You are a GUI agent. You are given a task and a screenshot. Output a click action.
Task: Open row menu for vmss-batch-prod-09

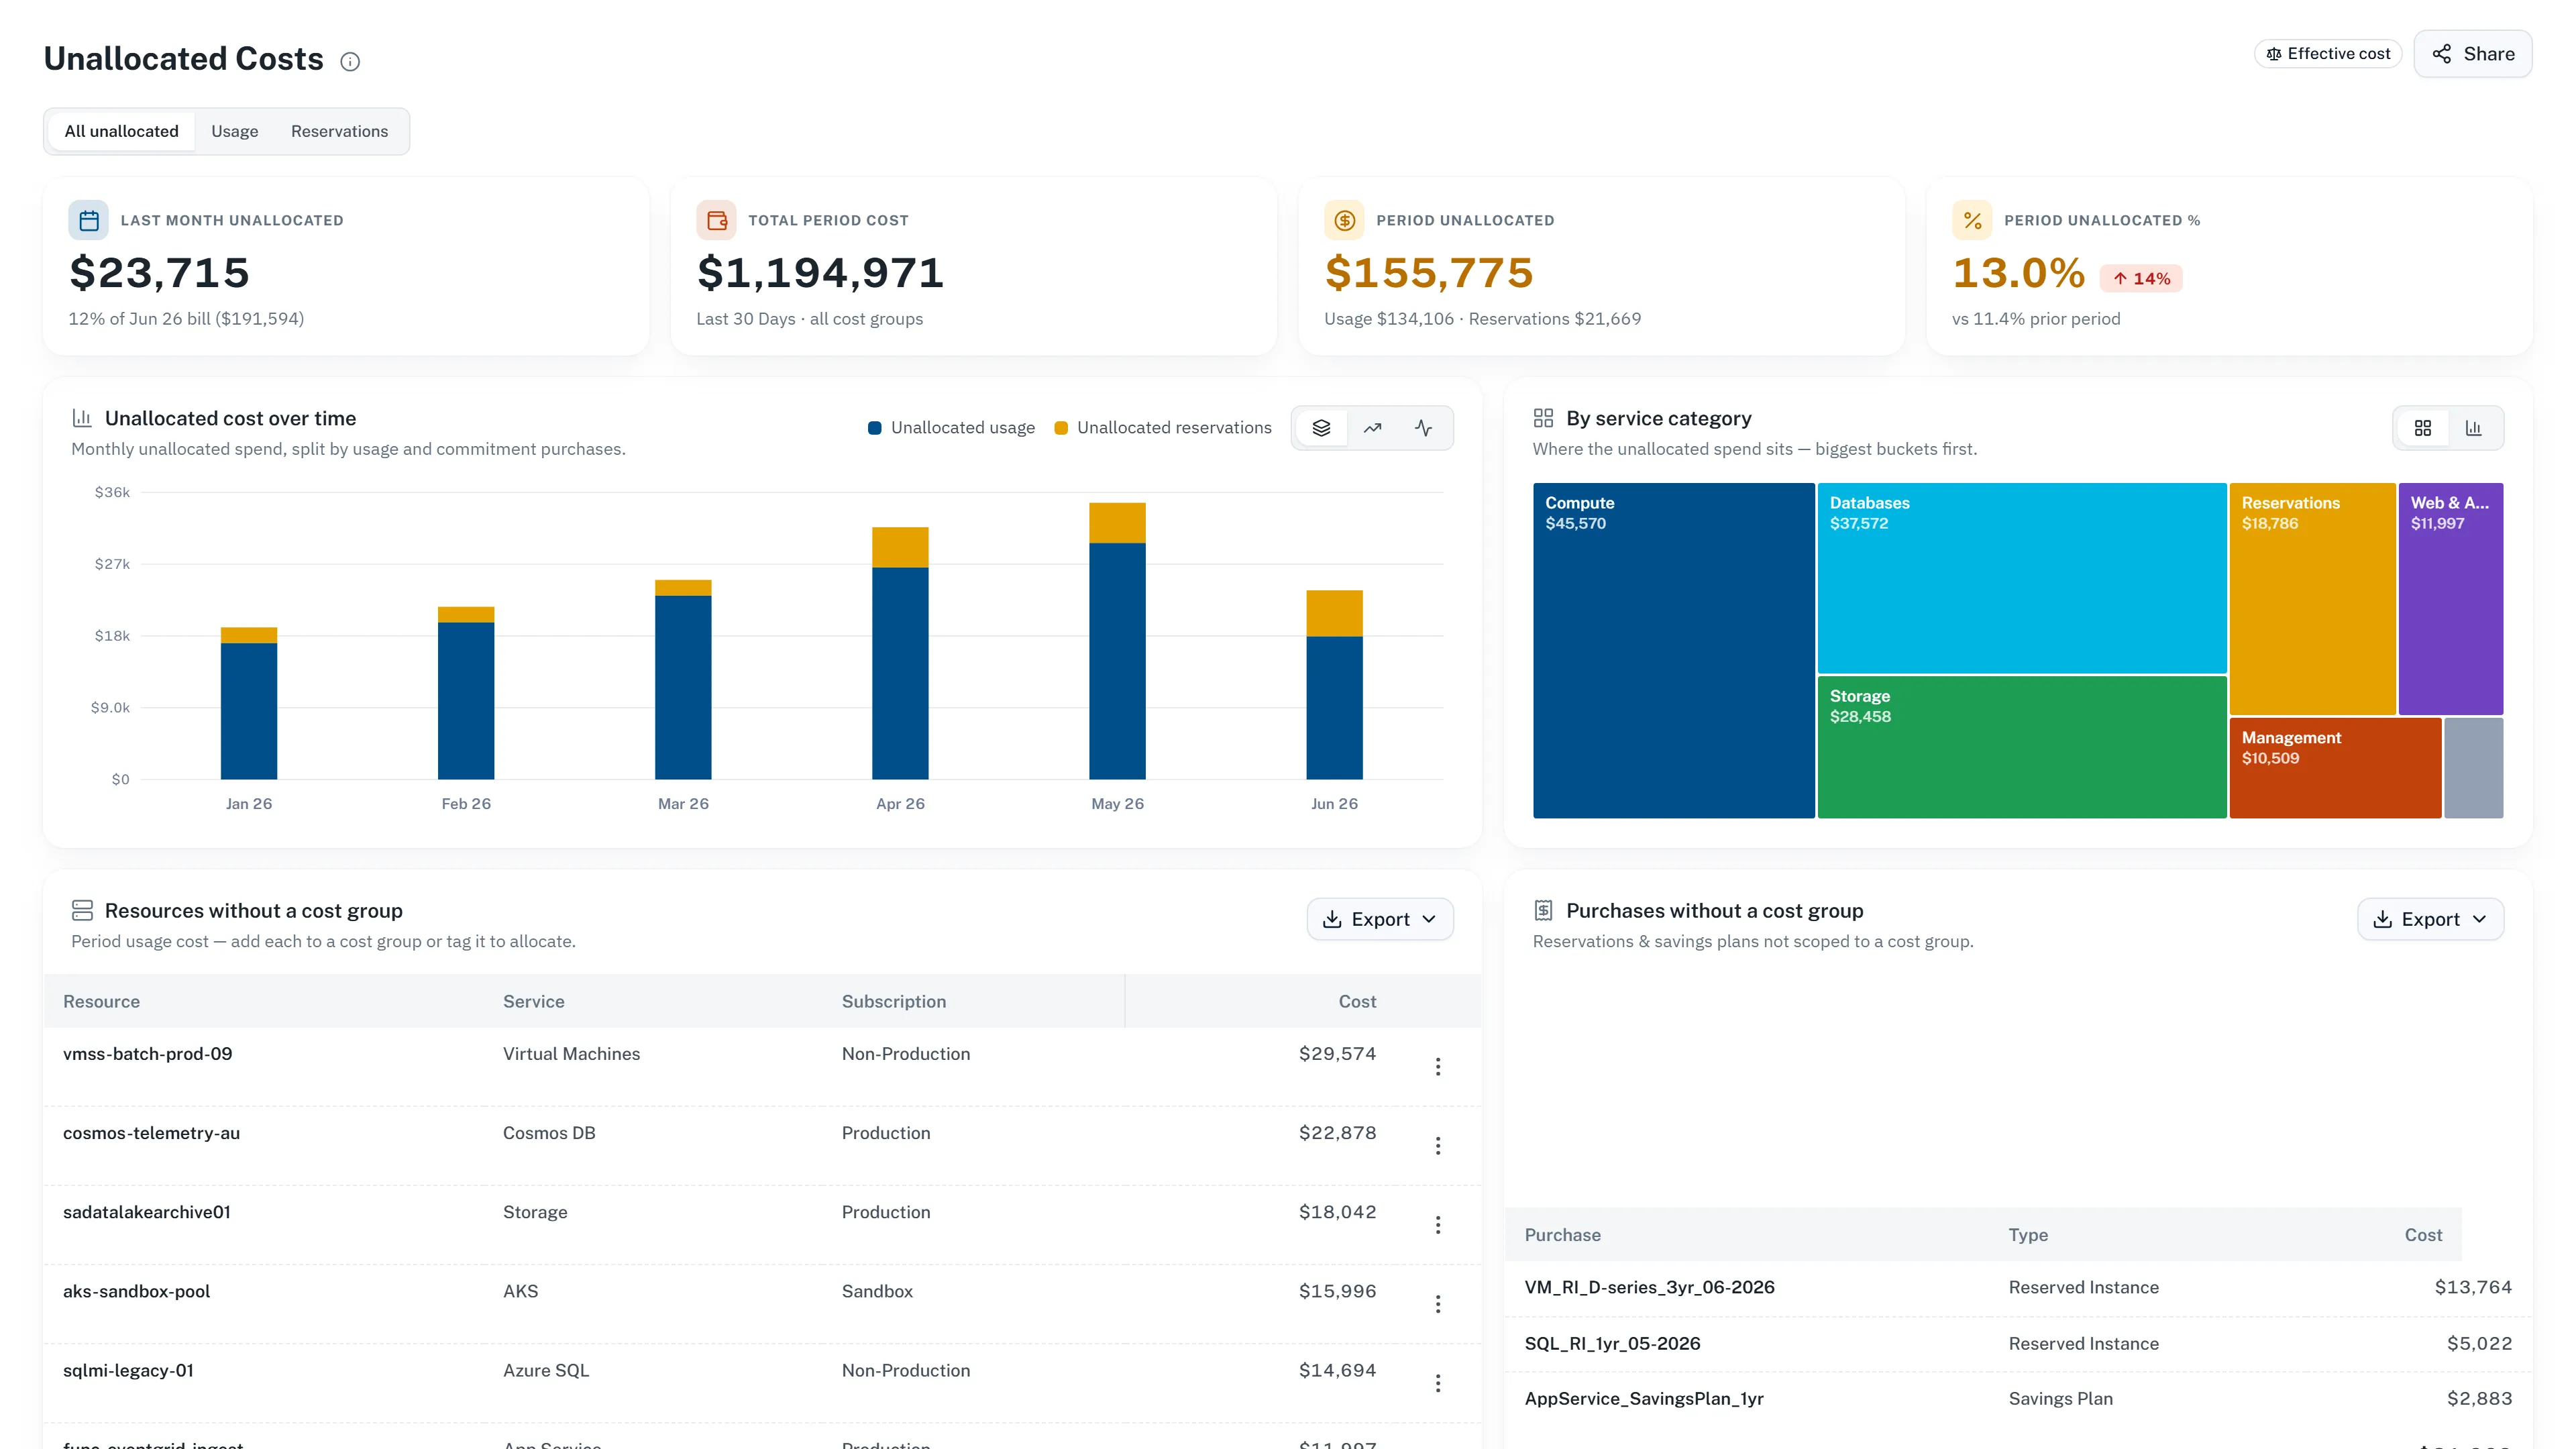click(x=1437, y=1066)
